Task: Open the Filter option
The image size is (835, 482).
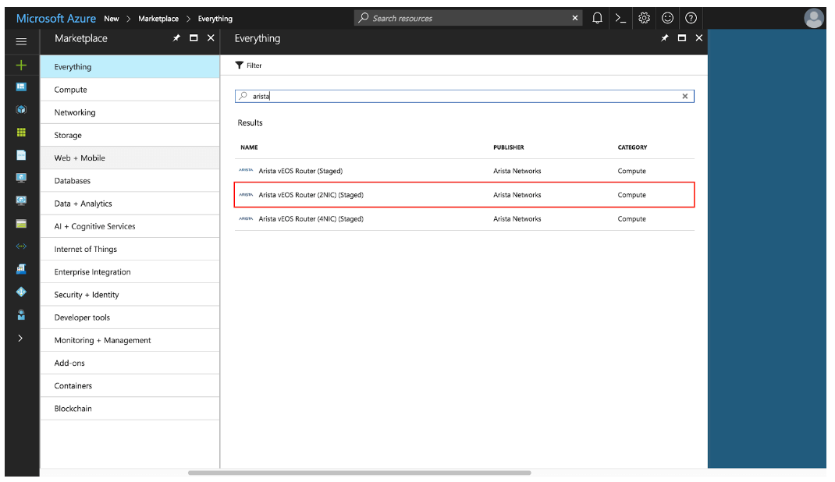Action: click(249, 66)
